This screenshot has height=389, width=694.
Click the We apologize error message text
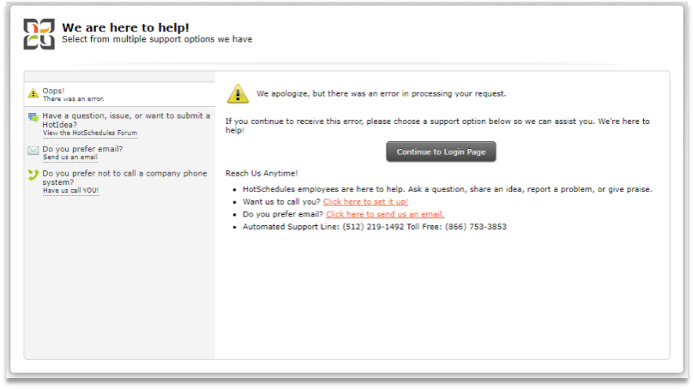[381, 93]
